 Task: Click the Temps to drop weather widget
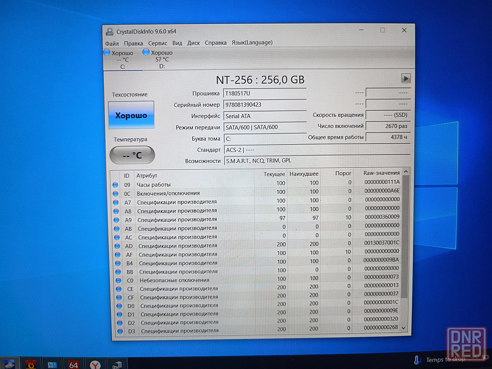(439, 360)
